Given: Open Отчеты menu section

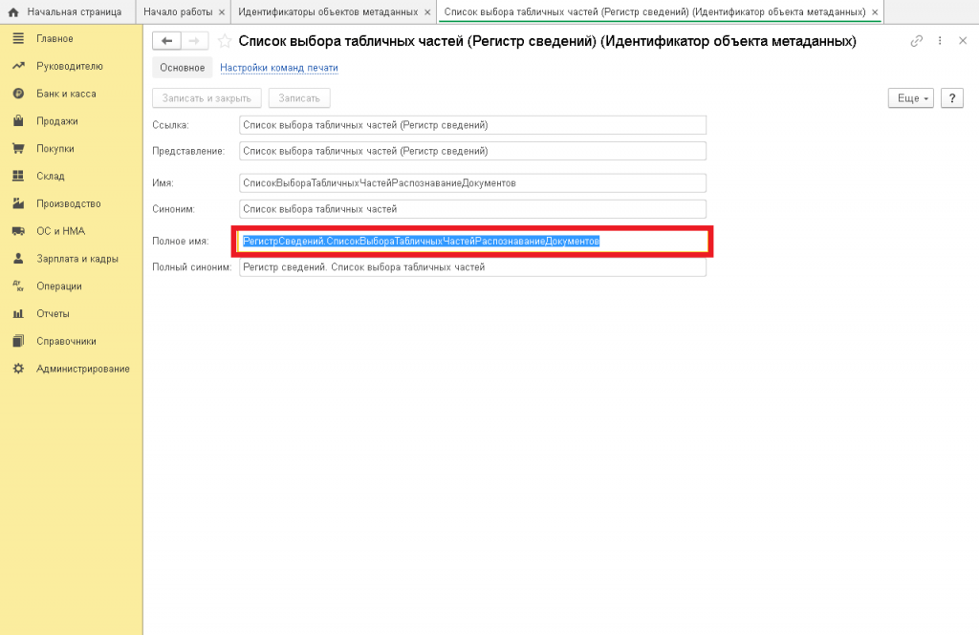Looking at the screenshot, I should pos(53,314).
